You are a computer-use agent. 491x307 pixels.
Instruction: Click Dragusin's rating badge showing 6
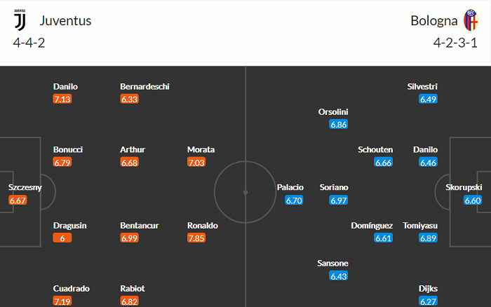pyautogui.click(x=62, y=238)
